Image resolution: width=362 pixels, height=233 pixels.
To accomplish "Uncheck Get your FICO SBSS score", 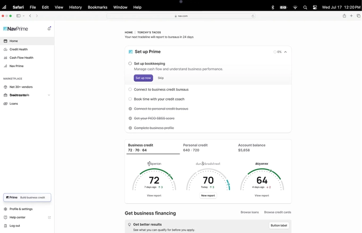I will point(130,118).
